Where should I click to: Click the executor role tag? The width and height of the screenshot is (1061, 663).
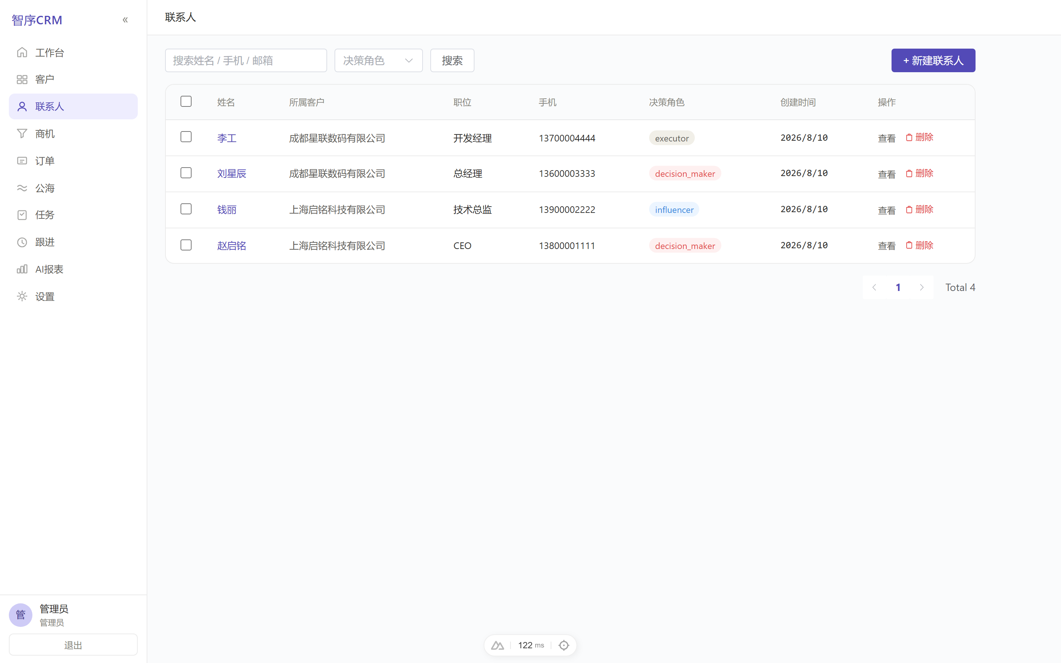672,138
